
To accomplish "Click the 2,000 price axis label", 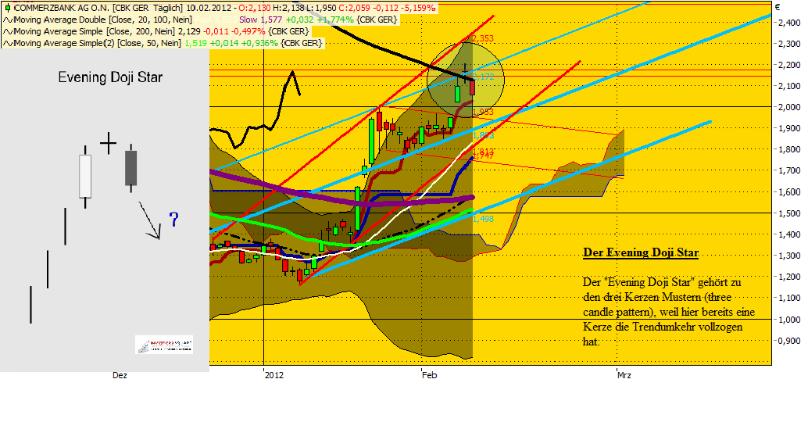I will [790, 107].
